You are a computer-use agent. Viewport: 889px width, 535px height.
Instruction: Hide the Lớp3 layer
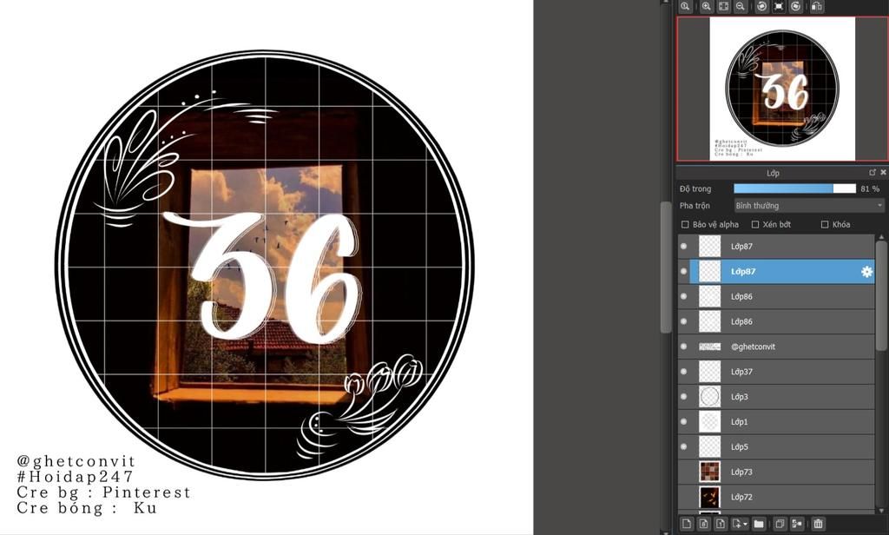pyautogui.click(x=684, y=397)
